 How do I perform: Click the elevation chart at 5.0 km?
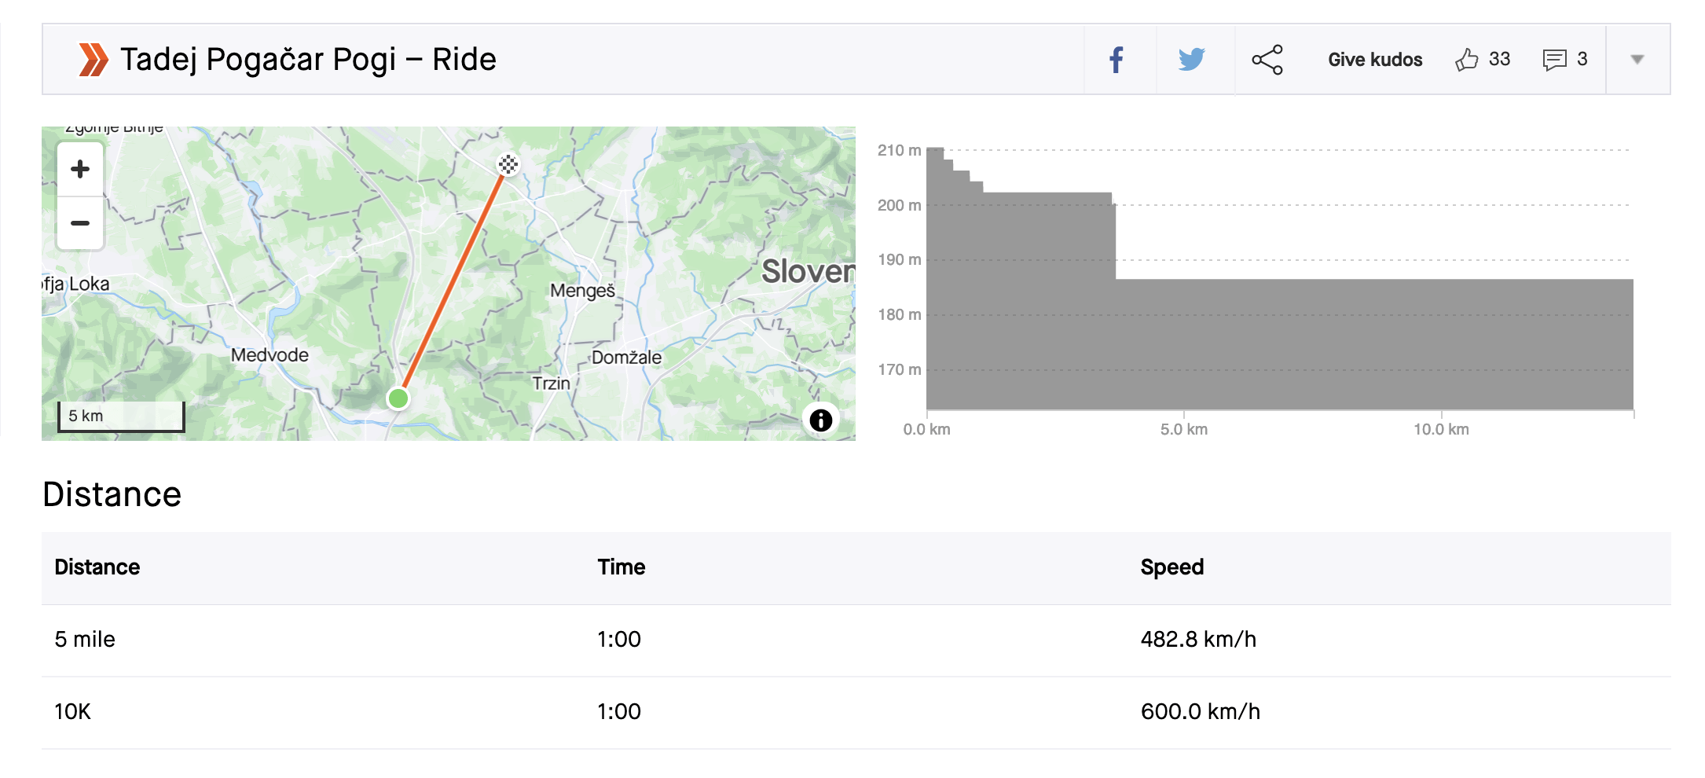pyautogui.click(x=1184, y=344)
